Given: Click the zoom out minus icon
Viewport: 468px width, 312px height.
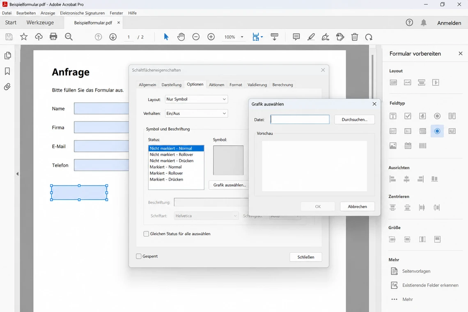Looking at the screenshot, I should pyautogui.click(x=196, y=37).
